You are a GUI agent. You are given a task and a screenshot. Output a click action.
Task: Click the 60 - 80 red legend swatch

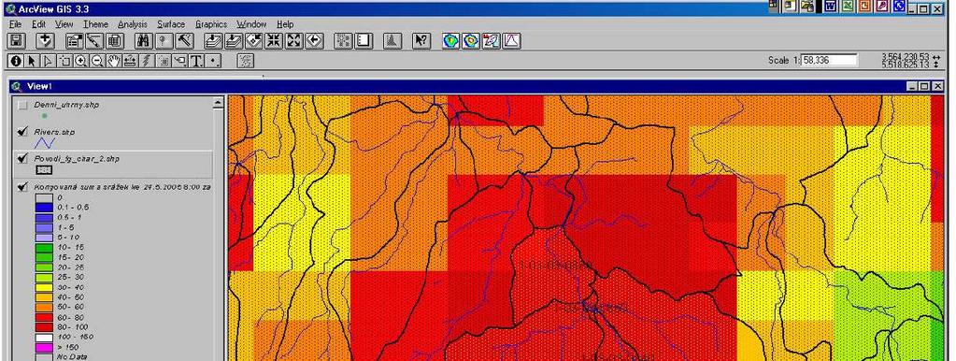tap(44, 316)
